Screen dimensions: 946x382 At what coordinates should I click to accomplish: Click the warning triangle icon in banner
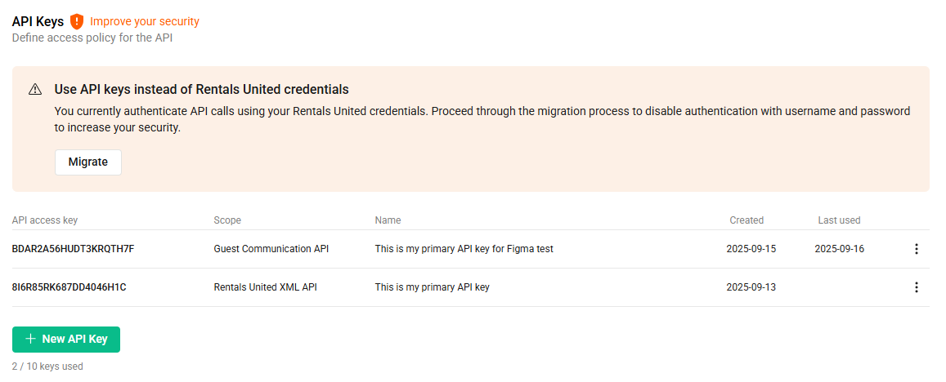[35, 90]
